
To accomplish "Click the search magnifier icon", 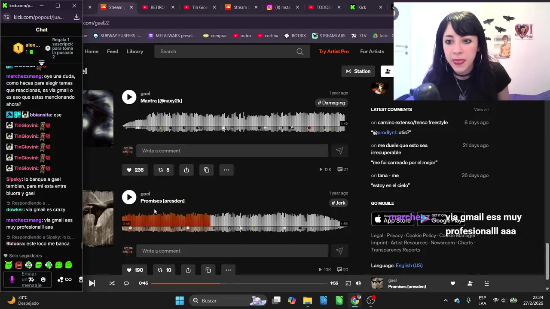I will (x=300, y=51).
